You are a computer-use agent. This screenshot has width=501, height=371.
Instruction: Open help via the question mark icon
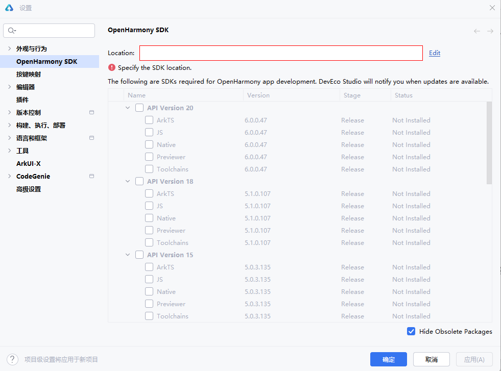point(12,359)
